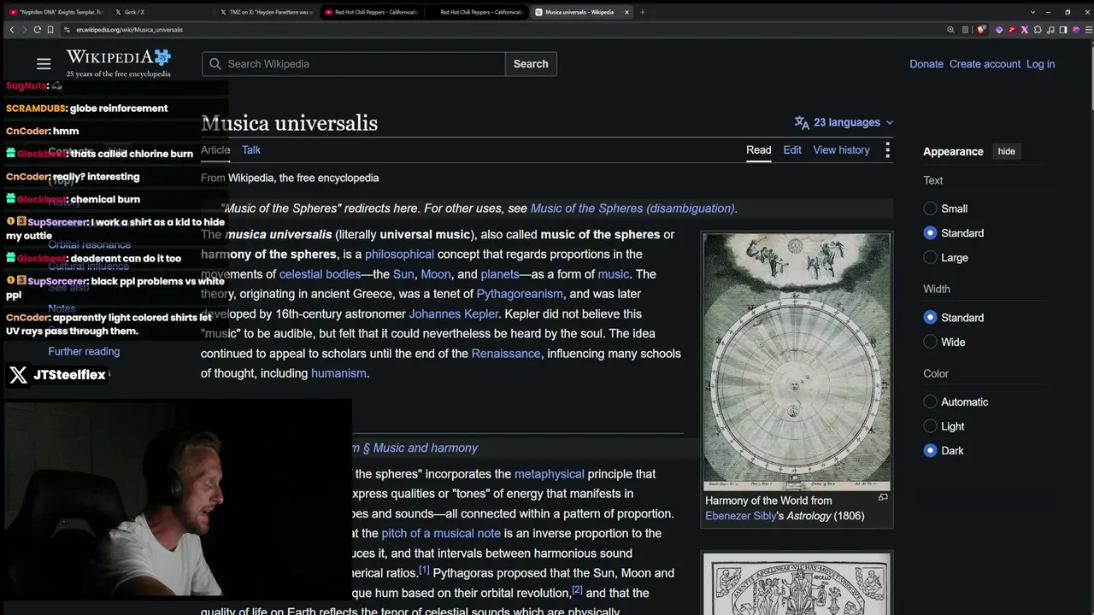The height and width of the screenshot is (615, 1094).
Task: Open the humanism link
Action: click(x=338, y=373)
